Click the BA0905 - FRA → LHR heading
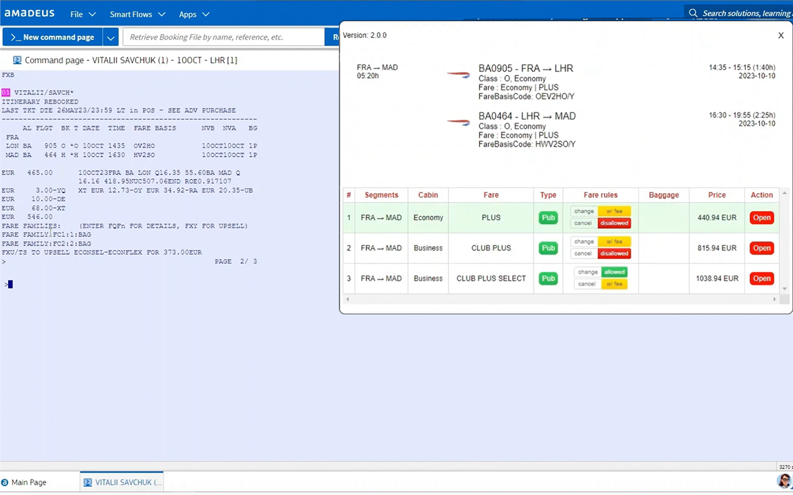Image resolution: width=793 pixels, height=495 pixels. pos(526,68)
